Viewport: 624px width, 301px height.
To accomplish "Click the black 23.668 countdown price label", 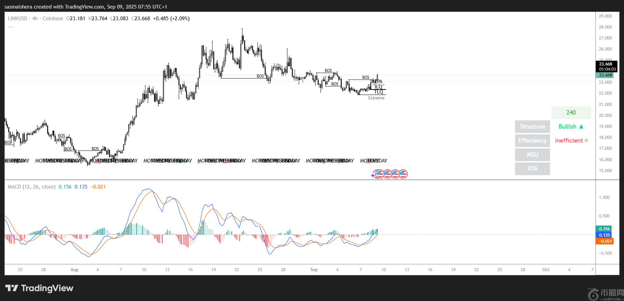I will pos(606,66).
